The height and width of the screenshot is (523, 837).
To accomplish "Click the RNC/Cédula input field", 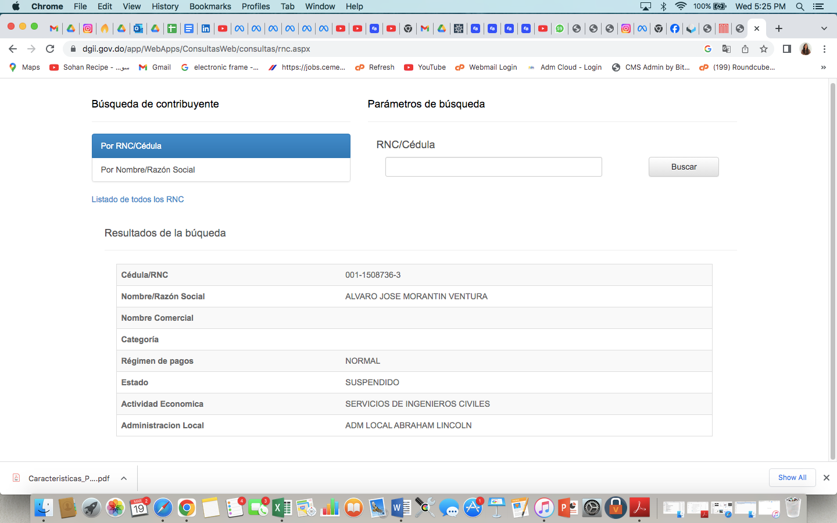I will coord(493,167).
